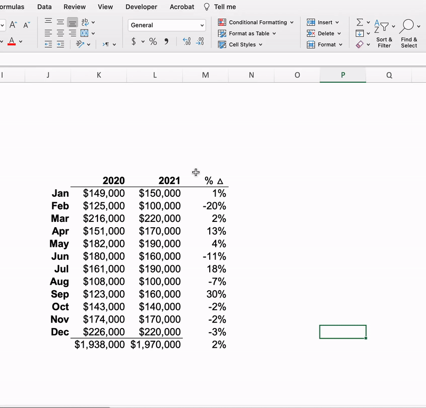Select column header P
This screenshot has height=408, width=426.
[342, 75]
